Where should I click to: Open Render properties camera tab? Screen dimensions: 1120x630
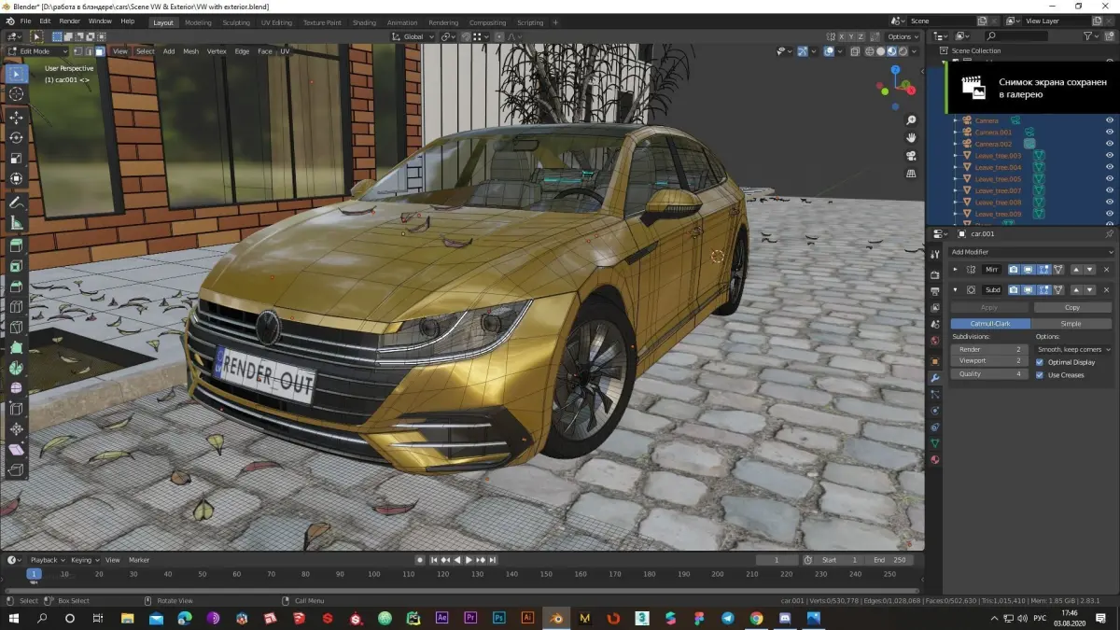(x=934, y=273)
